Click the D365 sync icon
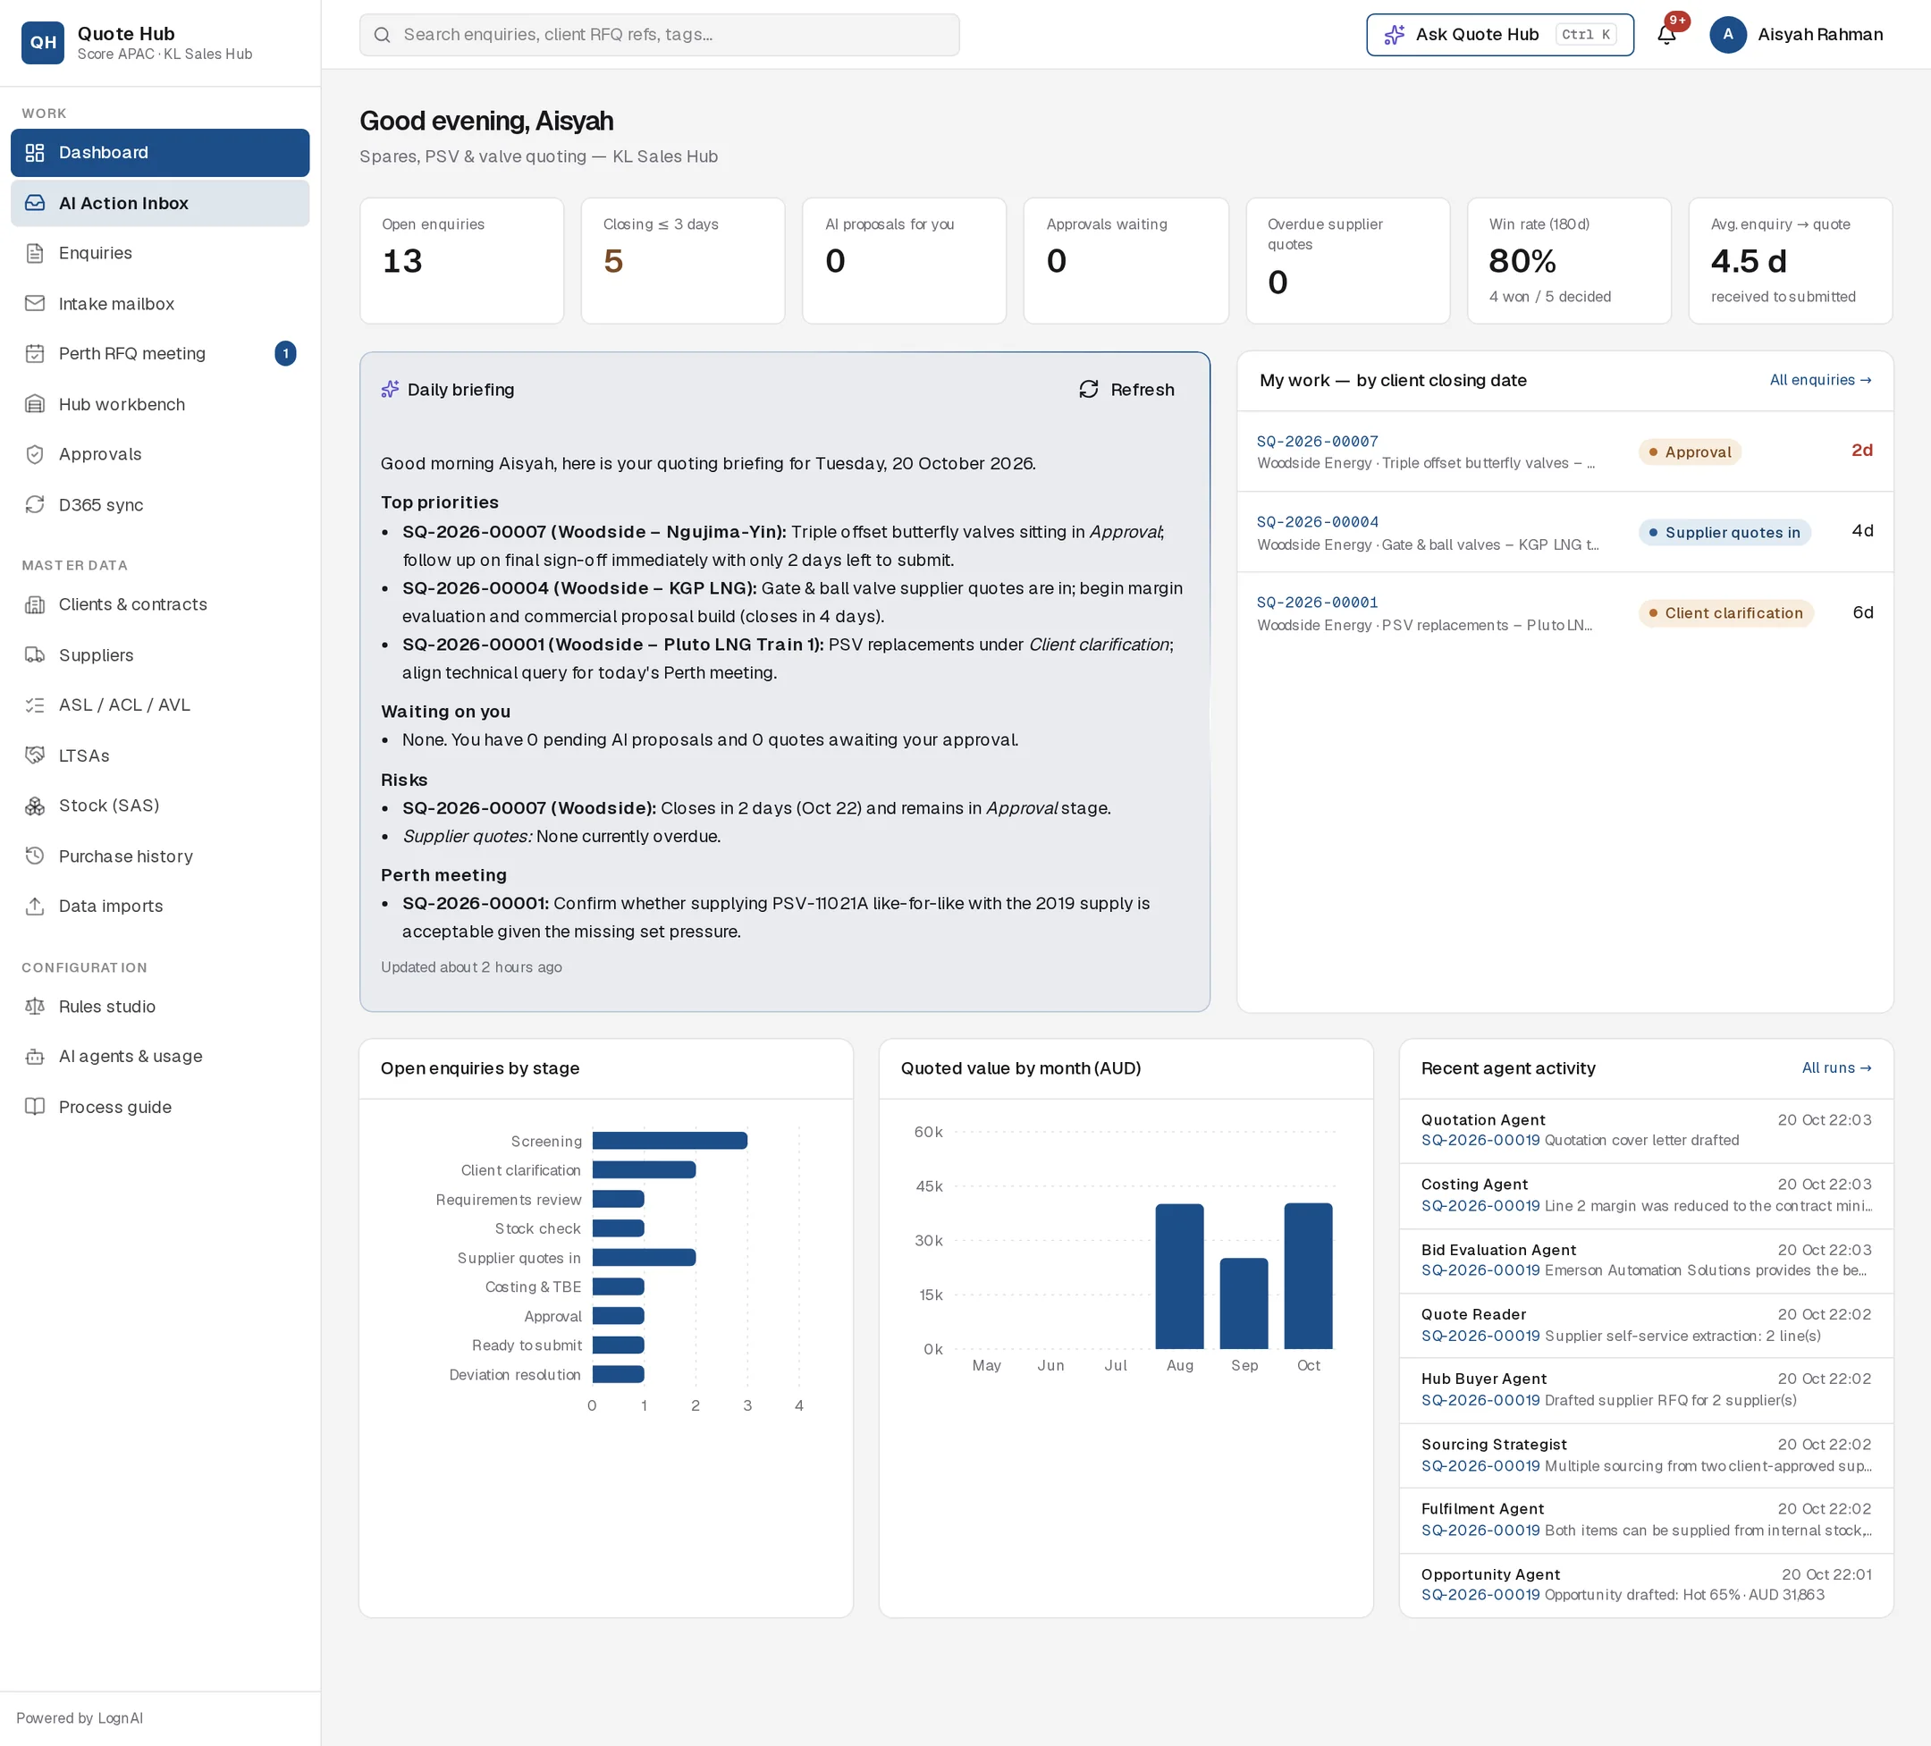This screenshot has width=1931, height=1746. pyautogui.click(x=36, y=505)
